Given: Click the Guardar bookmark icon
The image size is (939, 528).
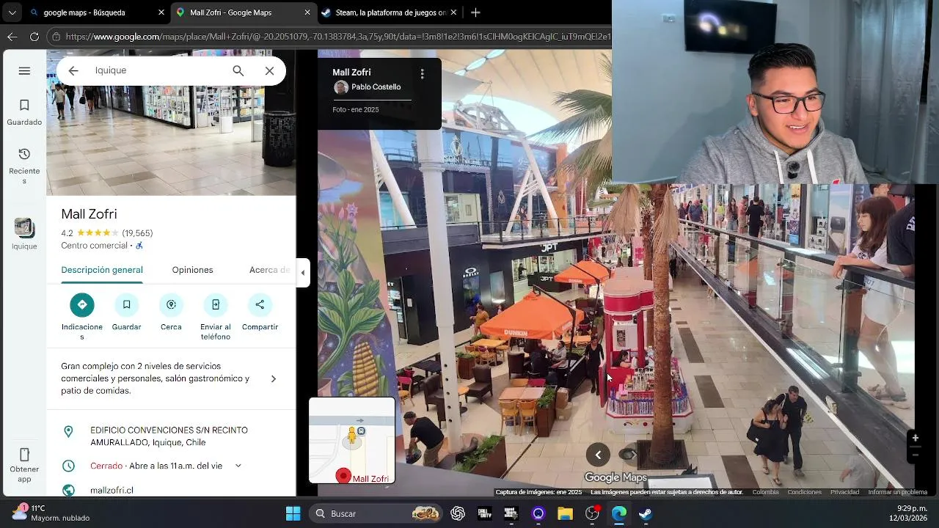Looking at the screenshot, I should 126,304.
